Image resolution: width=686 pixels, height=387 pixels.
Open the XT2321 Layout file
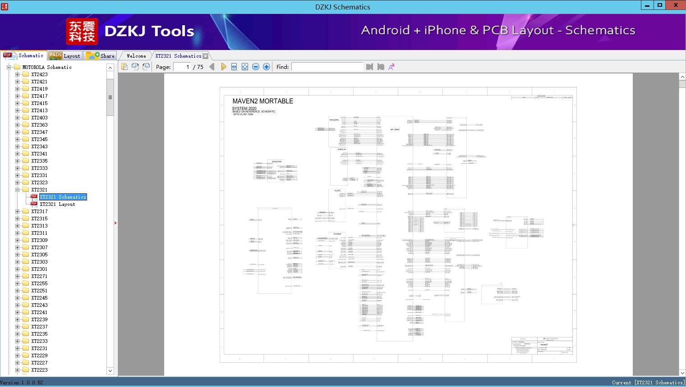[x=57, y=204]
